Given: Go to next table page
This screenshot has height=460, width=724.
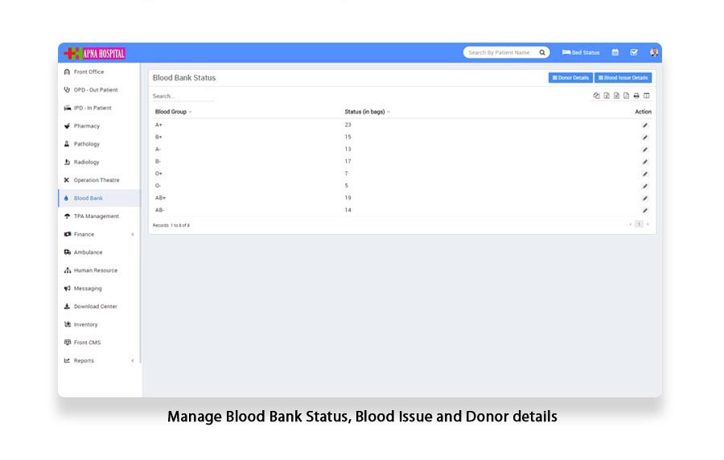Looking at the screenshot, I should 648,224.
